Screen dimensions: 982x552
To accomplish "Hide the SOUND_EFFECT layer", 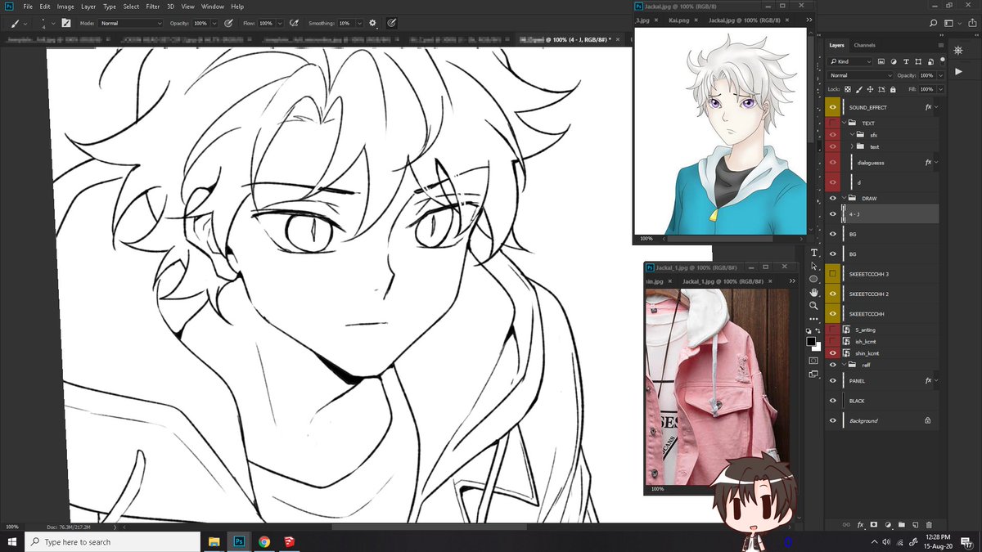I will coord(833,107).
